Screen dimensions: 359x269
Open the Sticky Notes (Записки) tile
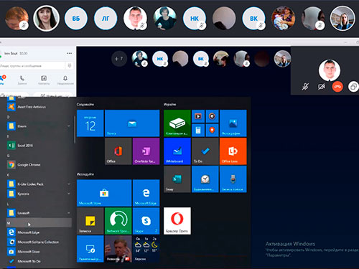90,221
